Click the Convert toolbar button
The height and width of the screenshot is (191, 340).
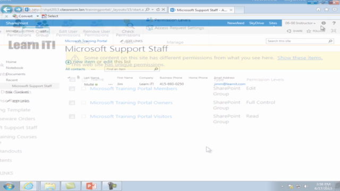(22, 16)
